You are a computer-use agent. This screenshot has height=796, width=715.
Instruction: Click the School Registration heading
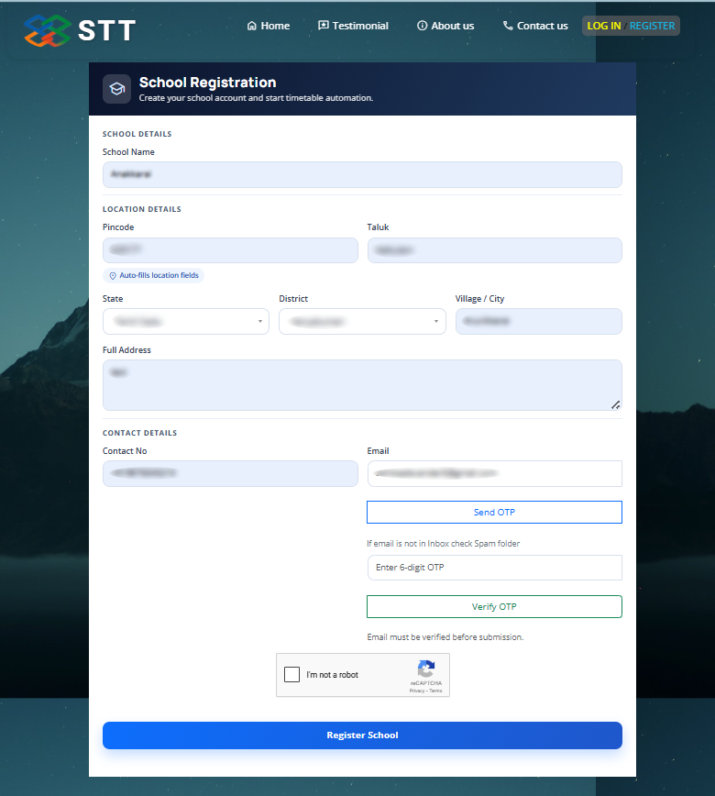207,83
